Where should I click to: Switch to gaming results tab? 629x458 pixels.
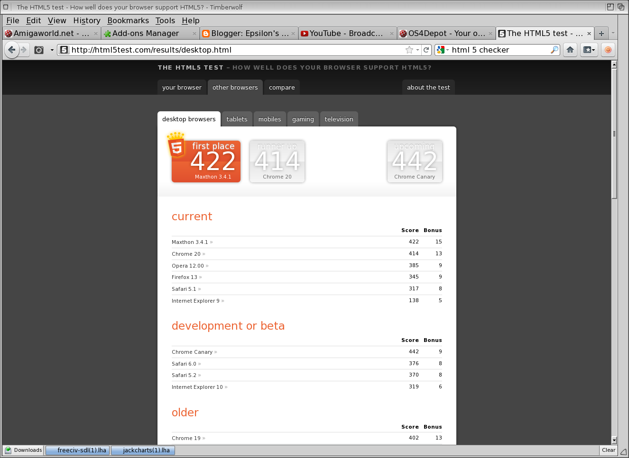click(303, 119)
